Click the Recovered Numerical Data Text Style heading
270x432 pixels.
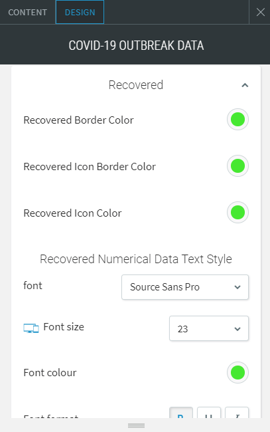pos(136,259)
